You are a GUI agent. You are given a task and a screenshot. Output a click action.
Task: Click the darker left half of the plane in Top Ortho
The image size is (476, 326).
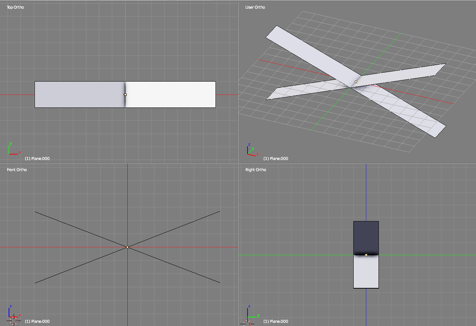79,95
